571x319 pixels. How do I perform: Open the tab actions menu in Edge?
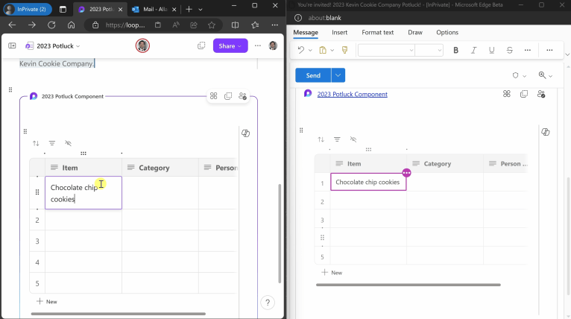63,9
